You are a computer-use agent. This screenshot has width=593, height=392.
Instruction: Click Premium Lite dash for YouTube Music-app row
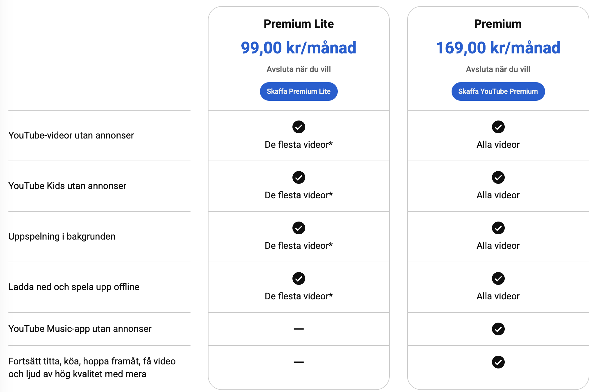tap(299, 329)
